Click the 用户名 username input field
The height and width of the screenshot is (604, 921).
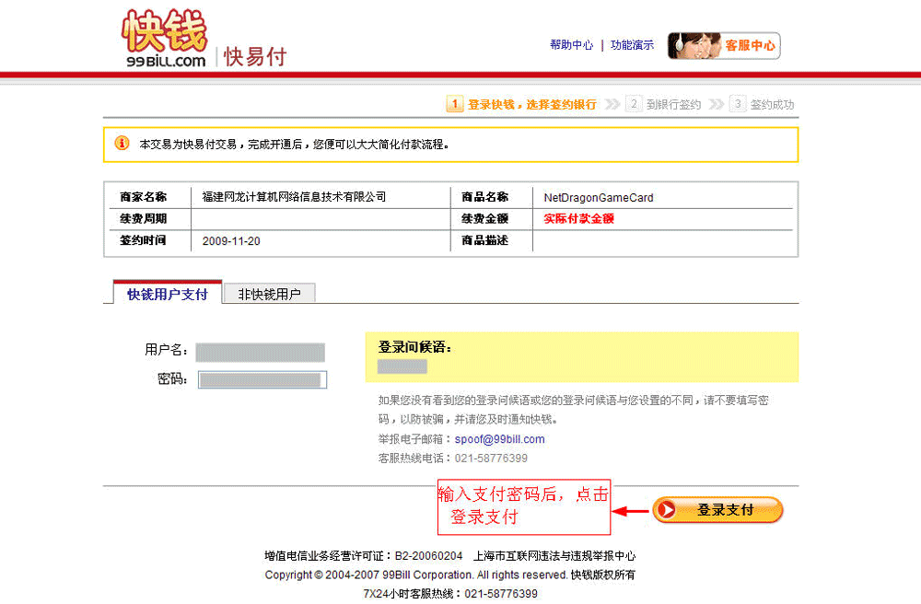(x=261, y=352)
